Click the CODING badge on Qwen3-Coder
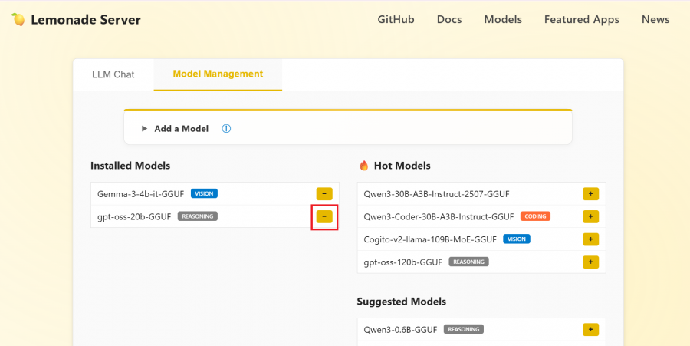This screenshot has width=690, height=346. pos(536,216)
